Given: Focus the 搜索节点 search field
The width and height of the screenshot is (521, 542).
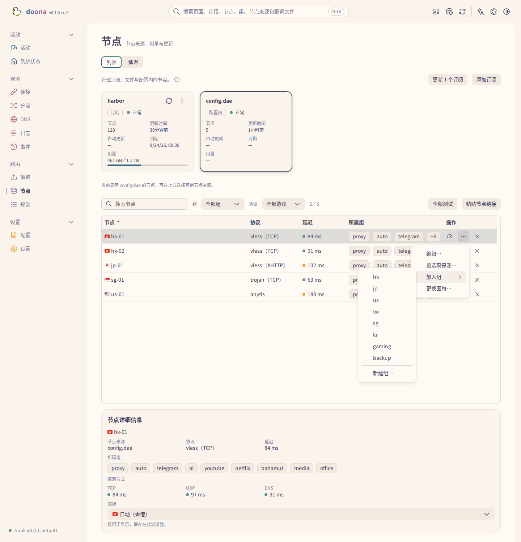Looking at the screenshot, I should (x=145, y=204).
